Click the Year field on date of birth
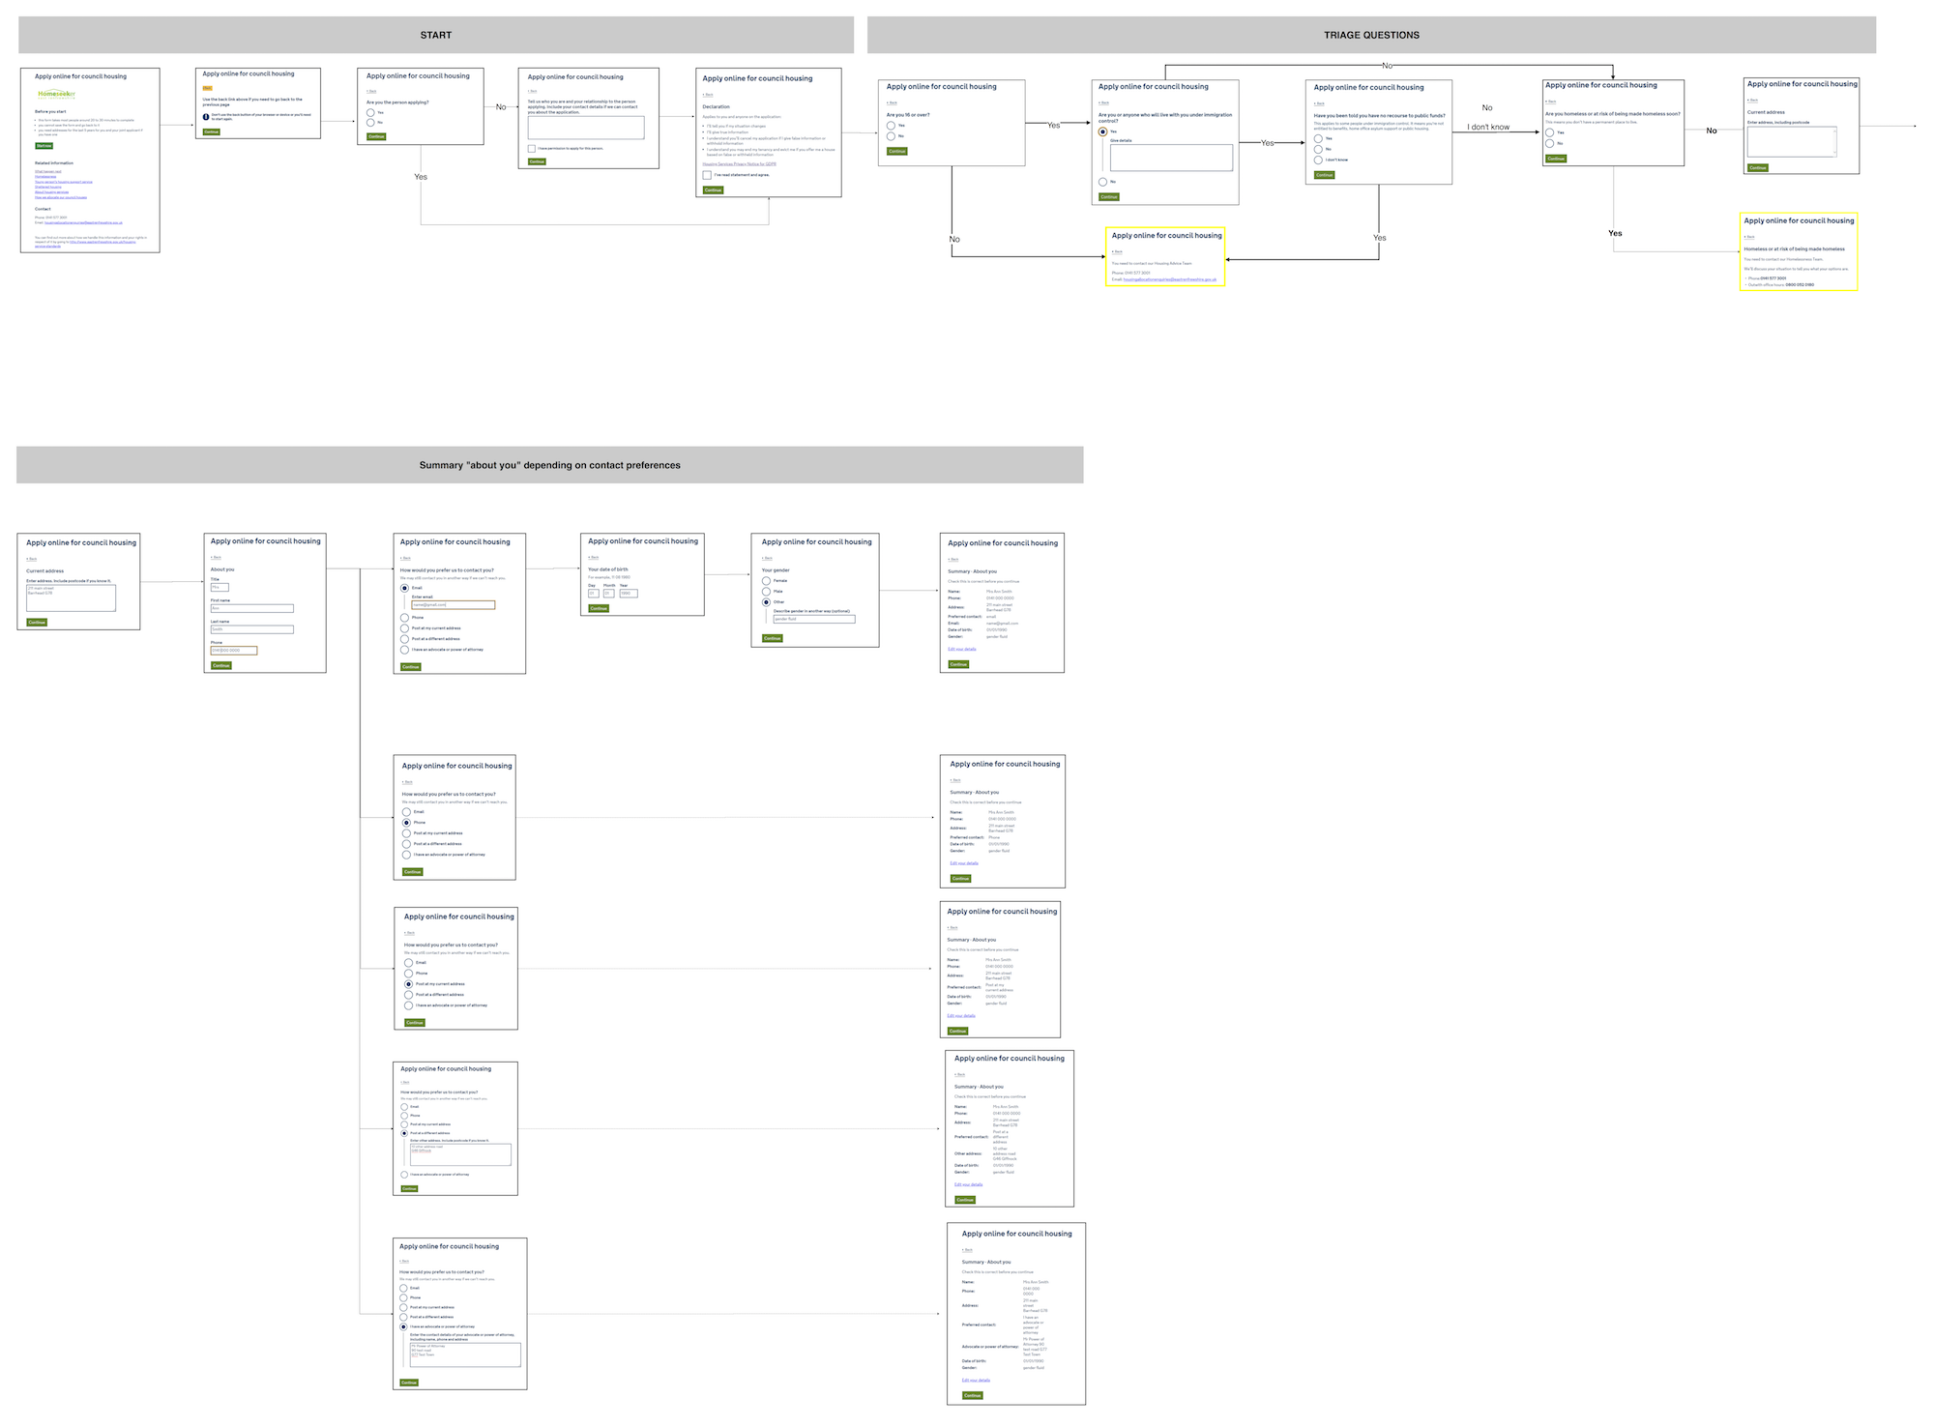This screenshot has height=1427, width=1934. [629, 594]
